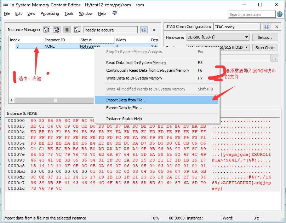Click the globe icon beside search box

pyautogui.click(x=280, y=14)
